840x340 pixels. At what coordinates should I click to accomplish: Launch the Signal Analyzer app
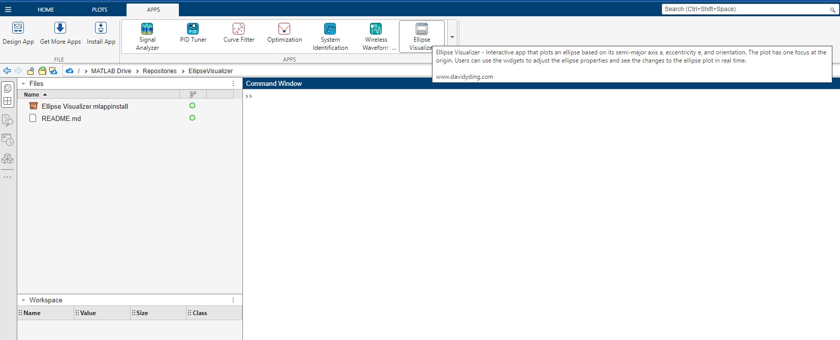click(147, 37)
